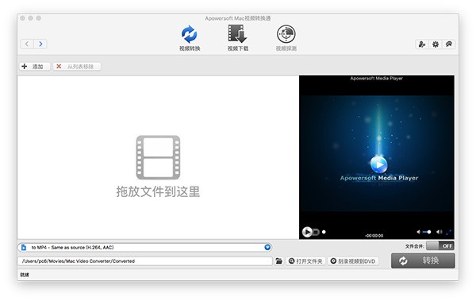Adjust the volume slider knob
Screen dimensions: 476x301
[x=429, y=232]
